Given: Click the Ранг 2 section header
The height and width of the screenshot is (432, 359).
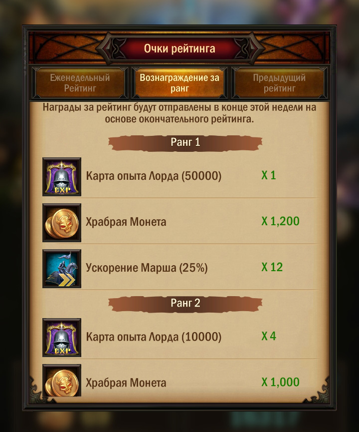Looking at the screenshot, I should (185, 304).
